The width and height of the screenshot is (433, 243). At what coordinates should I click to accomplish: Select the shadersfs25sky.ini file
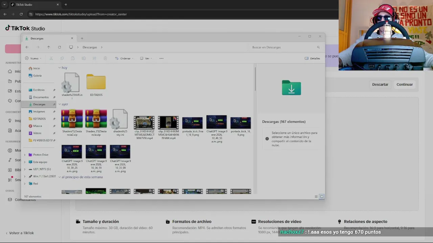pyautogui.click(x=120, y=123)
